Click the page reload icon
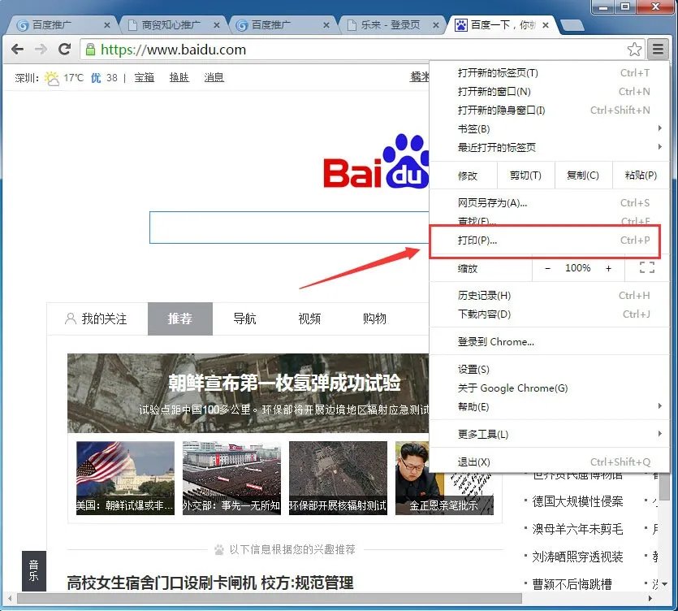 [65, 49]
